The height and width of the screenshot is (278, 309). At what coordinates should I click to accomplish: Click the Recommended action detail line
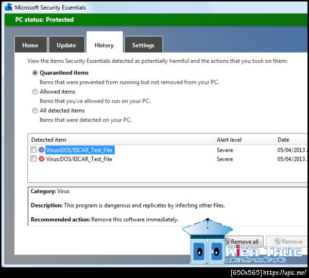tap(105, 219)
